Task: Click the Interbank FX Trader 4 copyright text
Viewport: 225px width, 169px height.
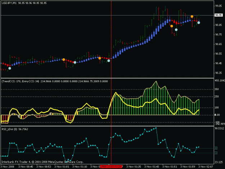Action: 42,162
